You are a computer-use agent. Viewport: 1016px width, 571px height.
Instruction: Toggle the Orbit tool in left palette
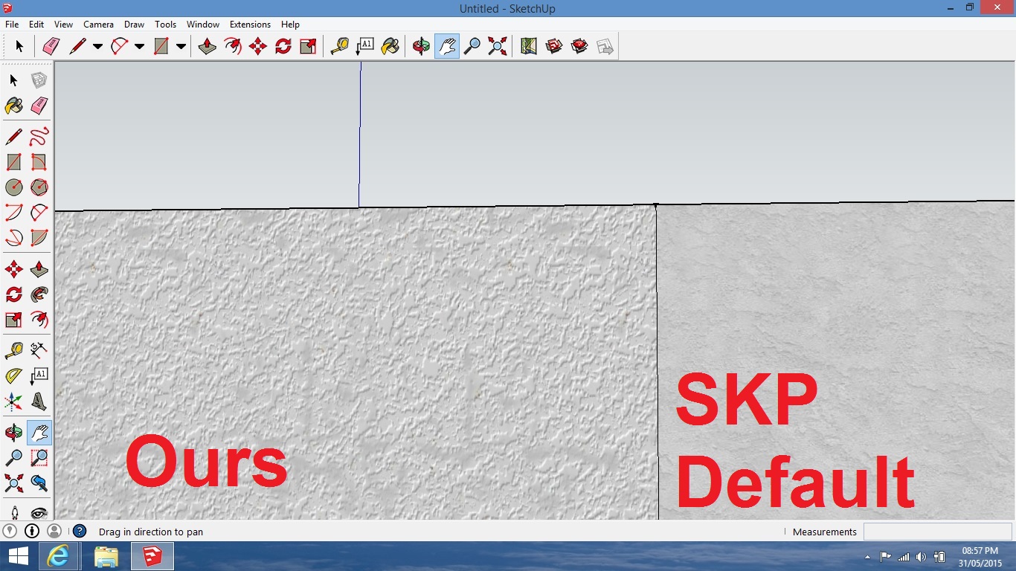pos(13,432)
